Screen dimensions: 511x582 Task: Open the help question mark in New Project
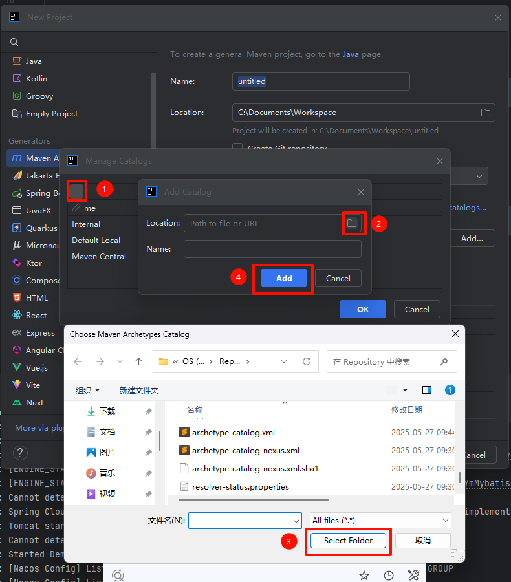(20, 453)
